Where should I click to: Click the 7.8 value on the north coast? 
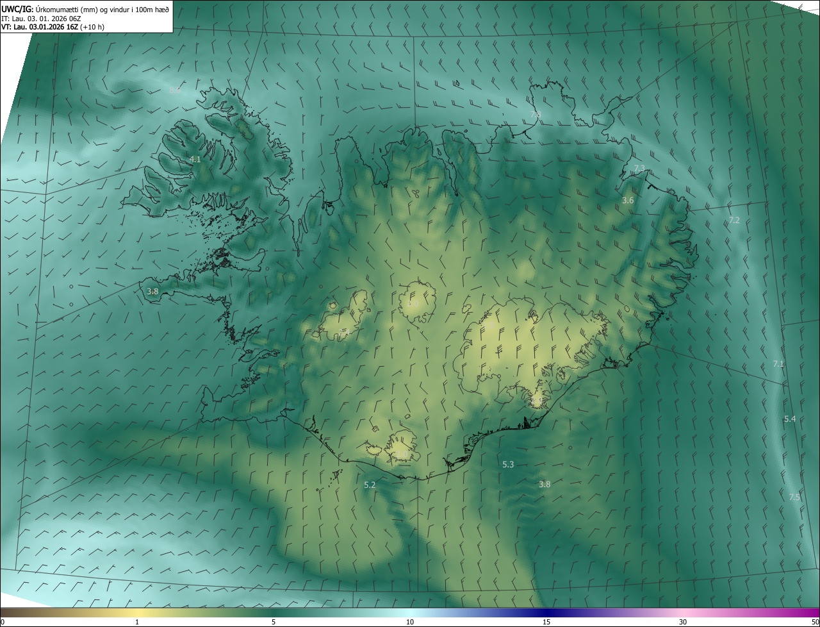[x=536, y=114]
